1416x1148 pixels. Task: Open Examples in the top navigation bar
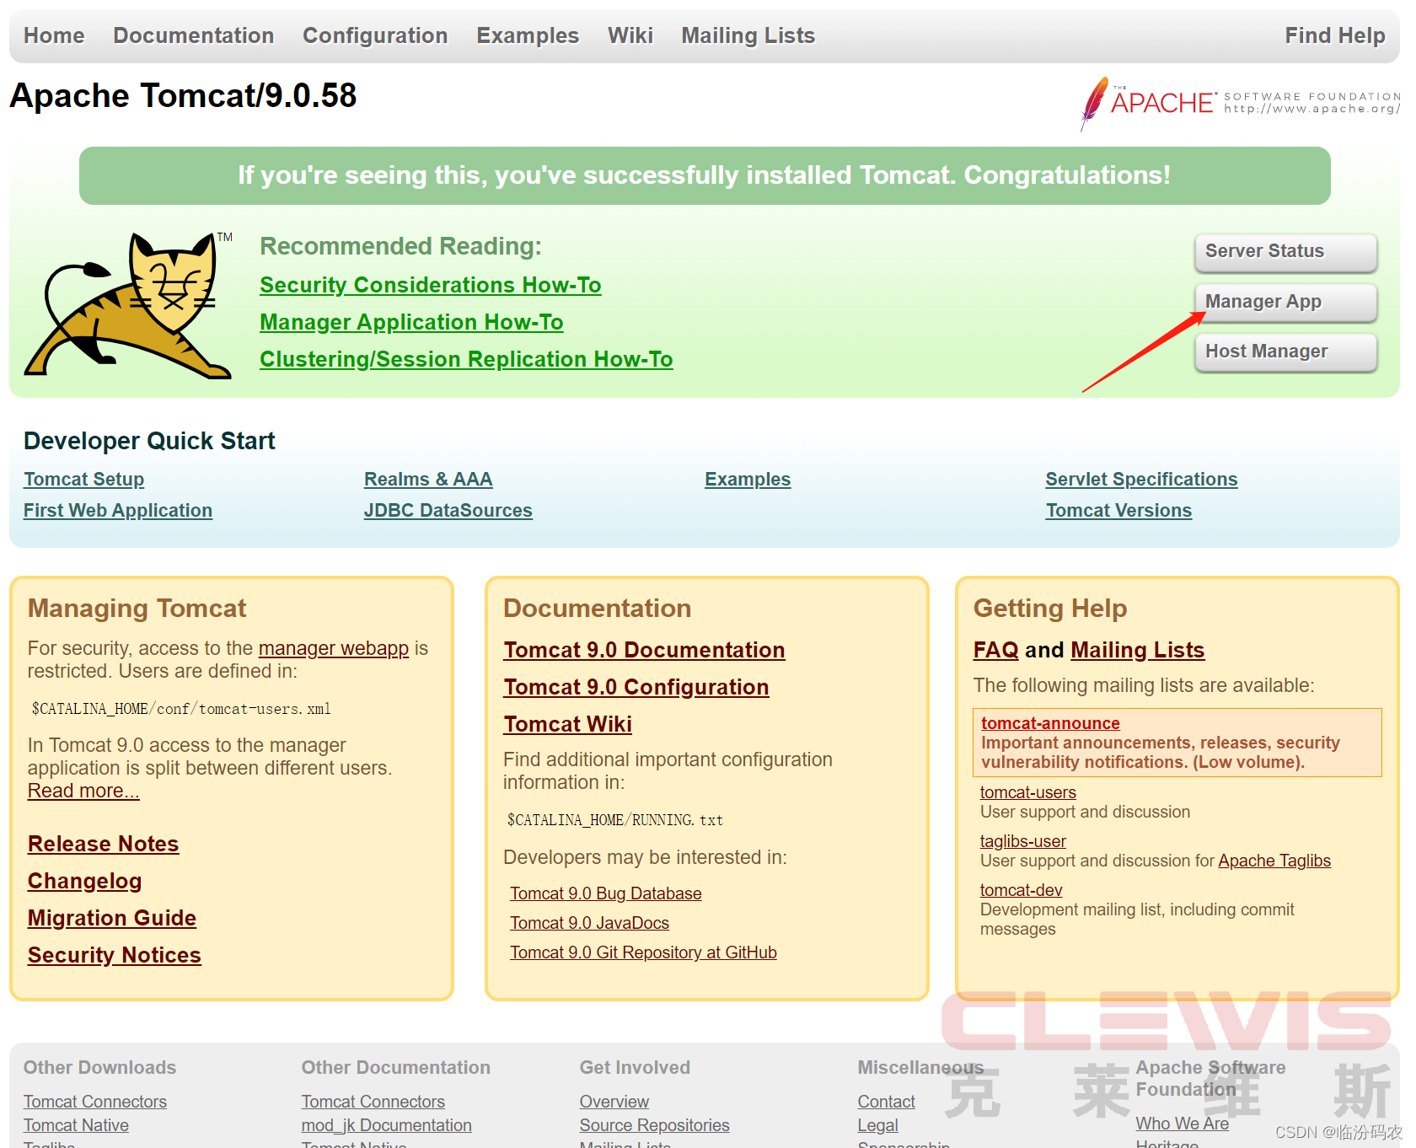click(528, 35)
